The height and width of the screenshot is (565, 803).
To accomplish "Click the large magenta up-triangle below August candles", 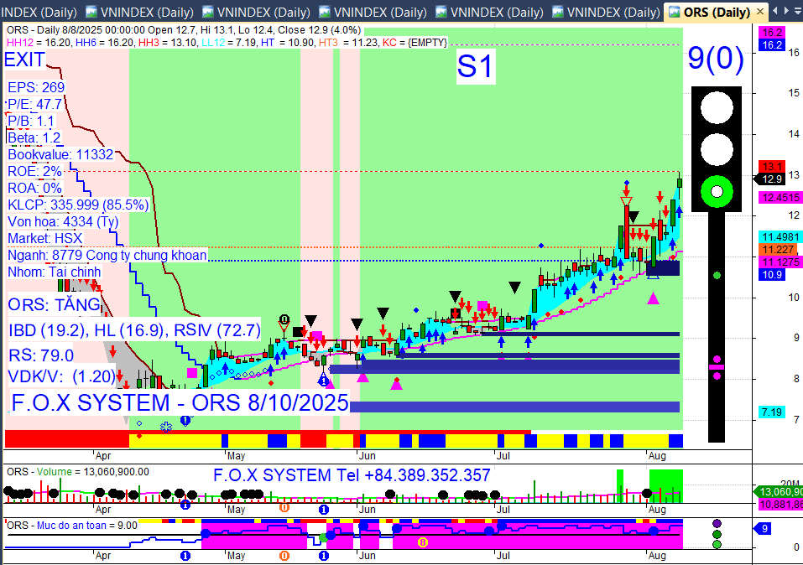I will coord(653,298).
